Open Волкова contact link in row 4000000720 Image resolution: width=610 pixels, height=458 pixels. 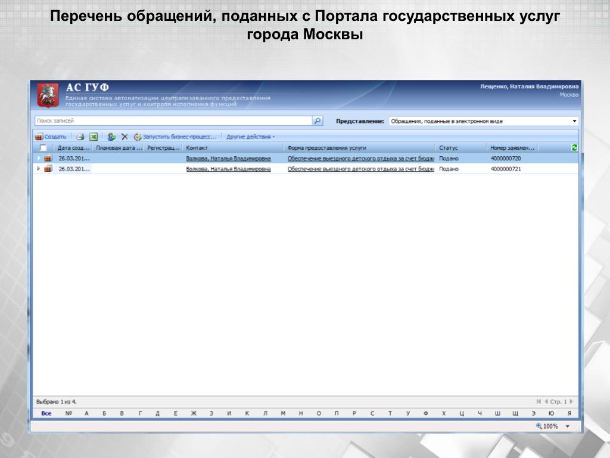[228, 159]
